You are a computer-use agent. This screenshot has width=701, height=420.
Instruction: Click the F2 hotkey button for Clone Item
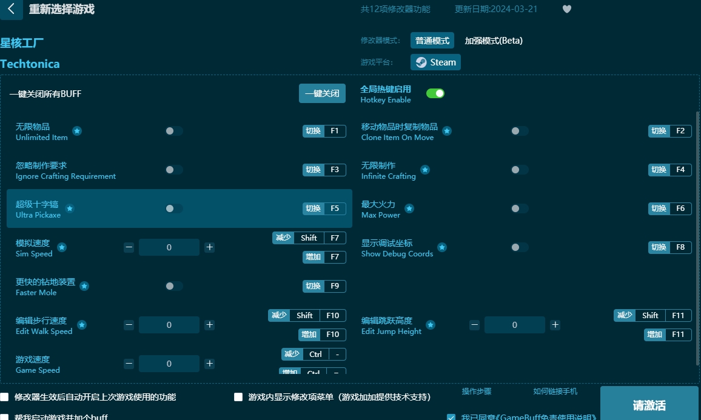[x=669, y=131]
